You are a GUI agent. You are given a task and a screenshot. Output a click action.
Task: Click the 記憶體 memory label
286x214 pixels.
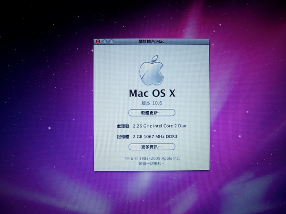point(123,136)
